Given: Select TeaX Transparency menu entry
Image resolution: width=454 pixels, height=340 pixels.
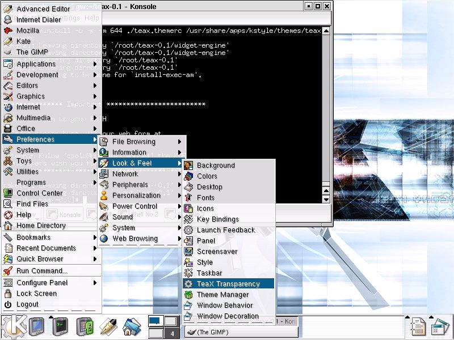Looking at the screenshot, I should pyautogui.click(x=229, y=284).
